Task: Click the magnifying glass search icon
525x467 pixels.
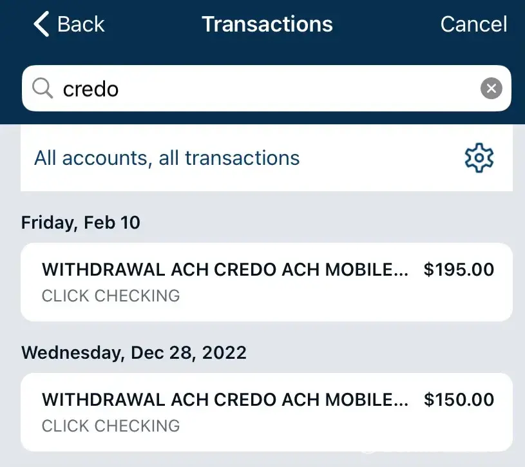Action: [43, 88]
